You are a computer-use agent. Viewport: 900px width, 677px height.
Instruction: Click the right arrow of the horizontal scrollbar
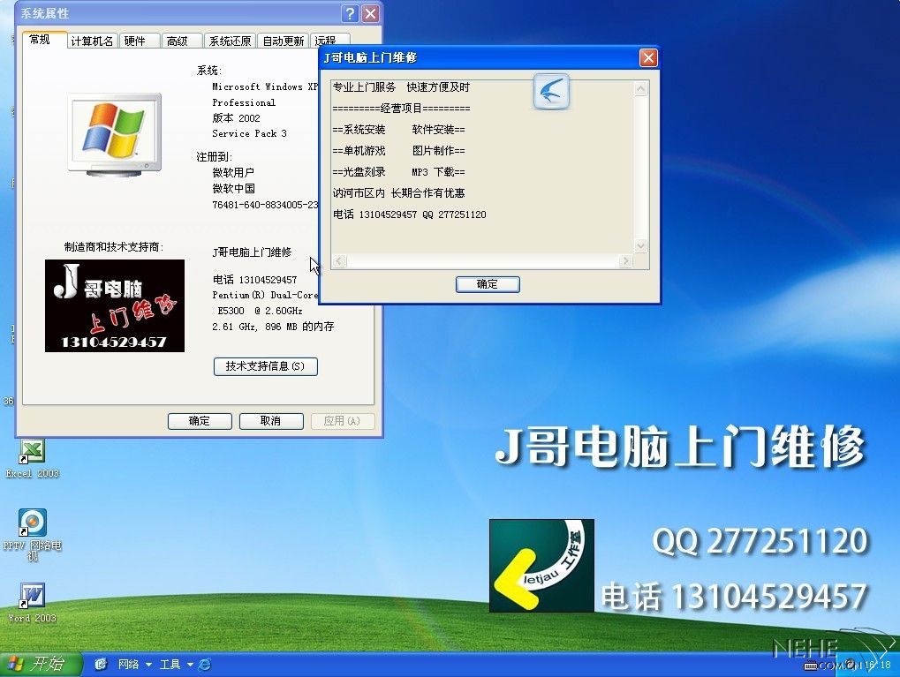point(625,261)
